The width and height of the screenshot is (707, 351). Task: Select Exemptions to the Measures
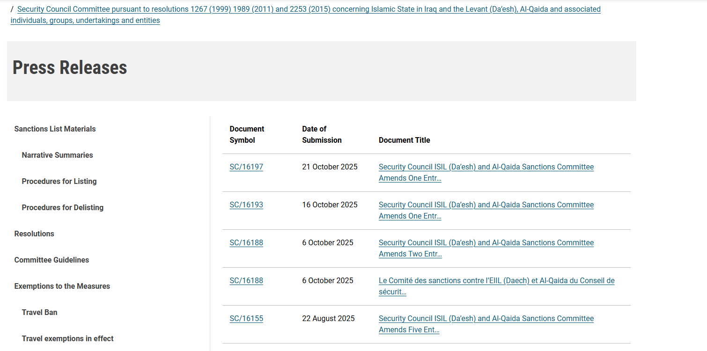point(62,286)
